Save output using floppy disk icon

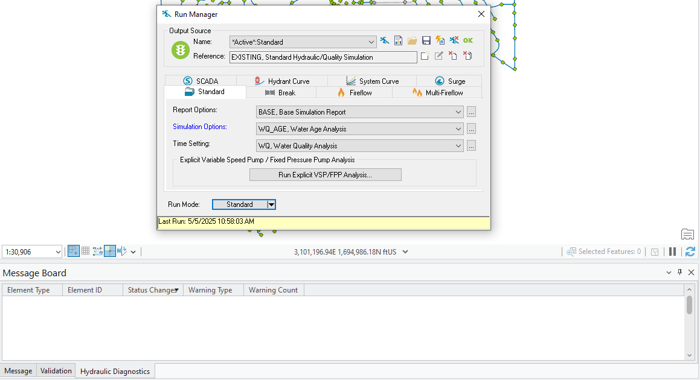(x=426, y=41)
